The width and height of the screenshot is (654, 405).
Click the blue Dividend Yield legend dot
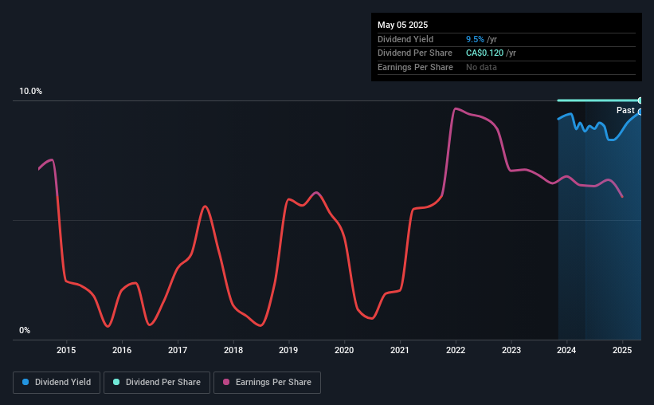pyautogui.click(x=25, y=382)
